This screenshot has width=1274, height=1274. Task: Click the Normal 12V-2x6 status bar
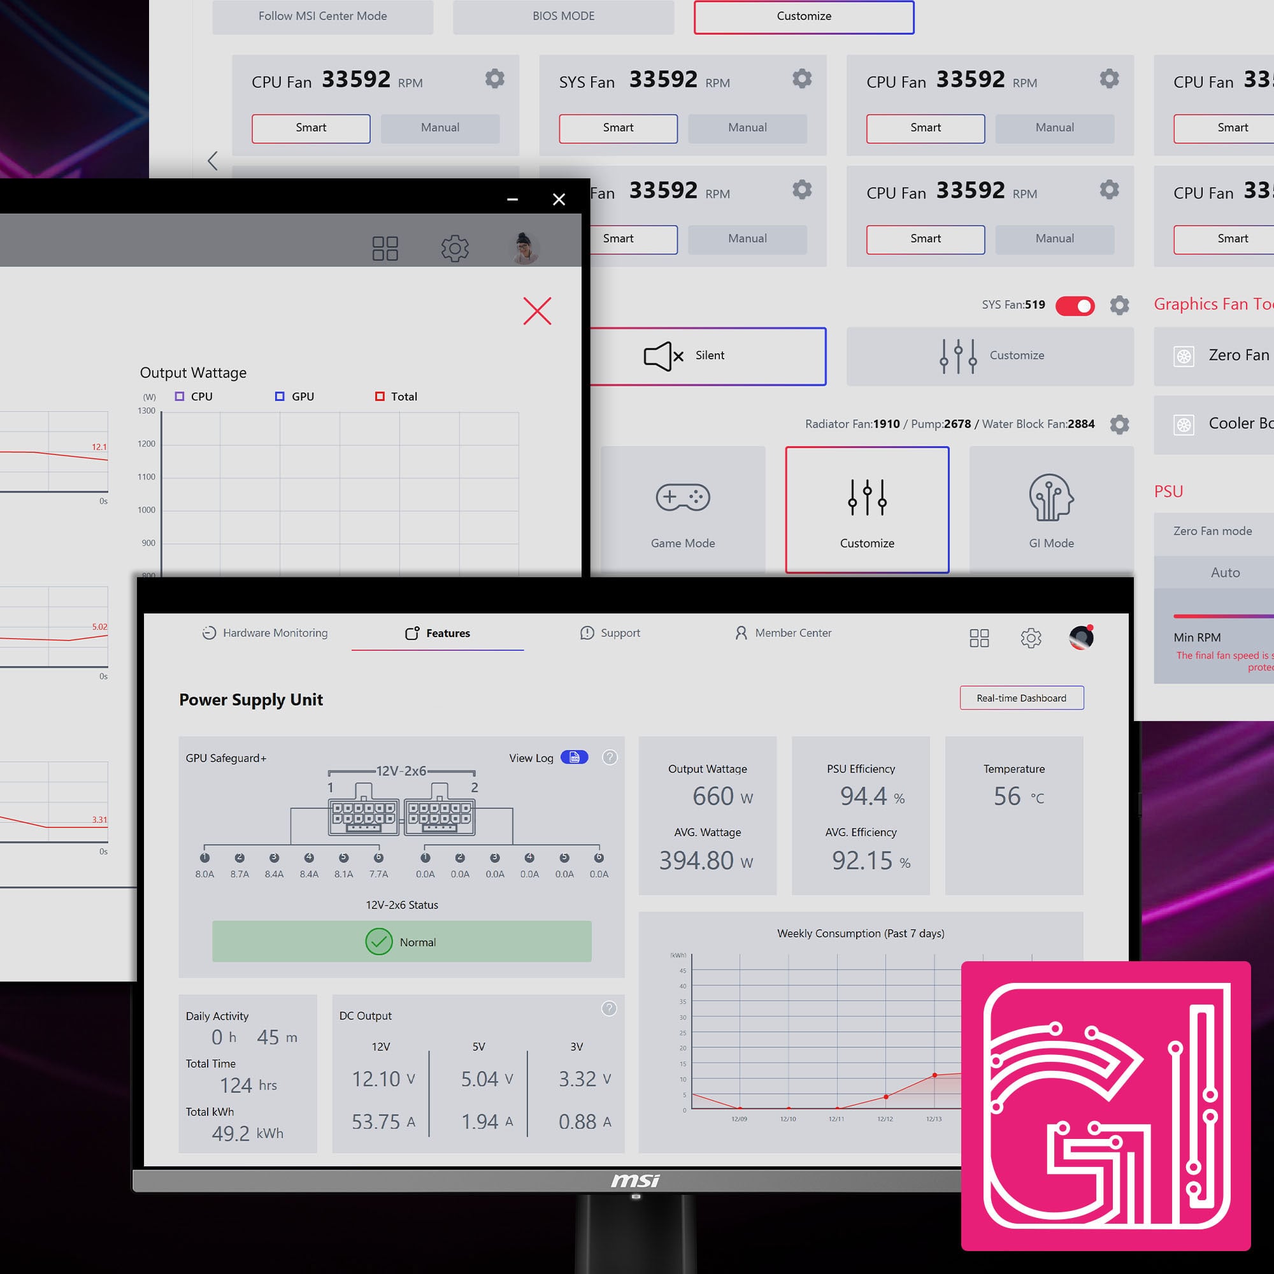point(401,941)
